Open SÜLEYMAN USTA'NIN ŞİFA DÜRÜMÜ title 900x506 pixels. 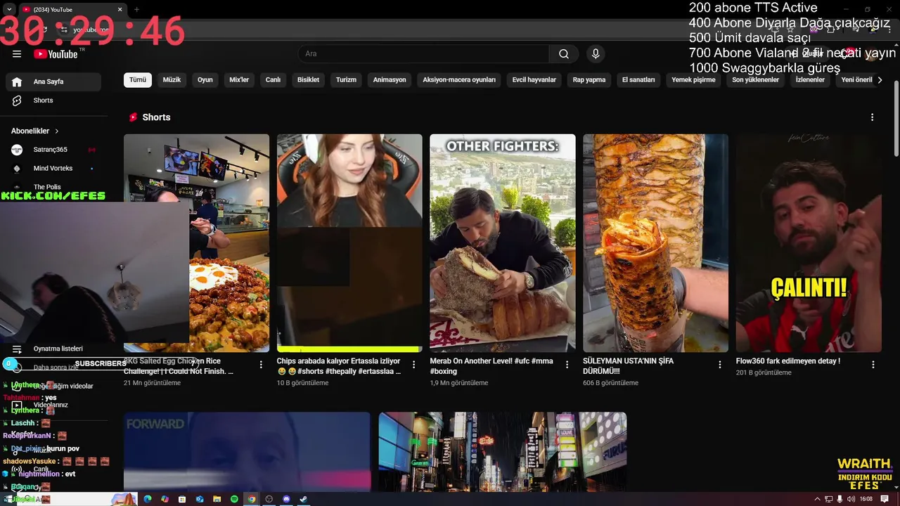(x=629, y=366)
